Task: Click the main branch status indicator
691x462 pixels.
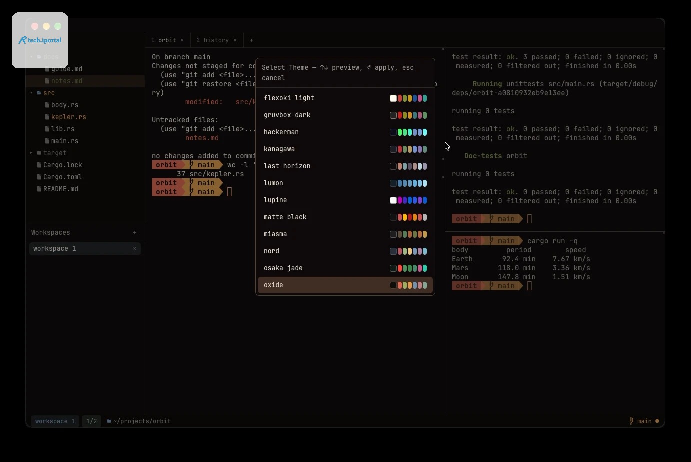Action: pos(644,421)
